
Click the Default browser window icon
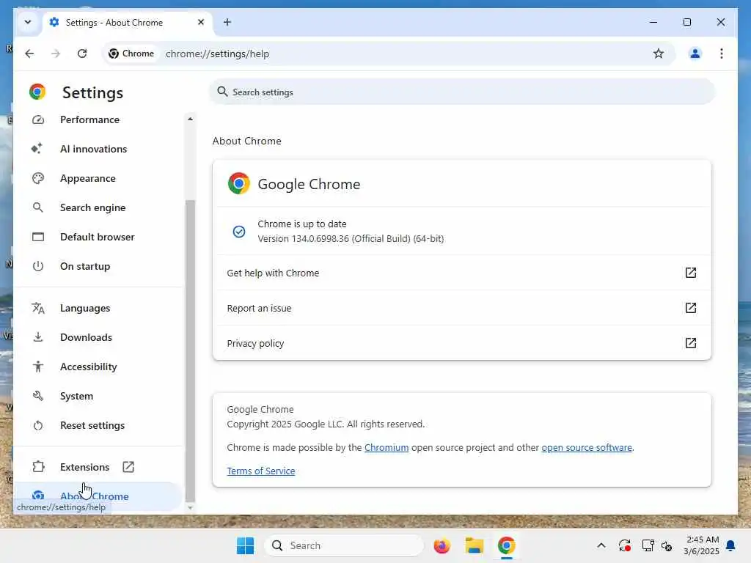[38, 237]
